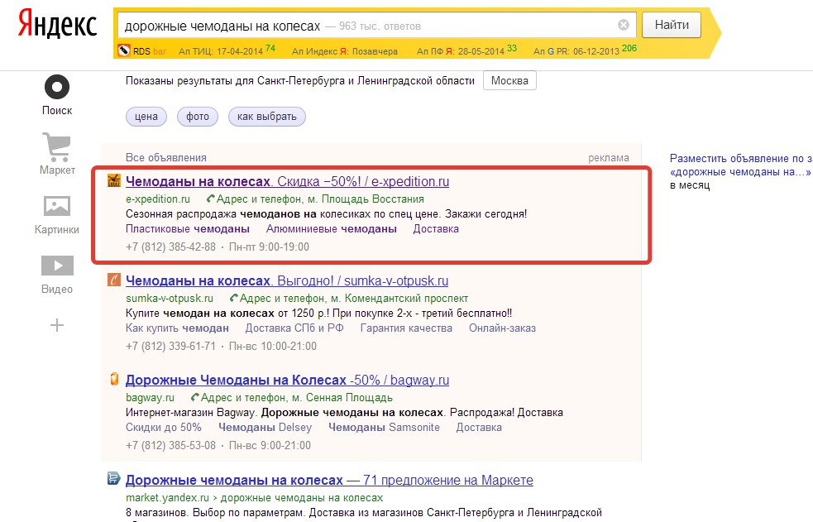
Task: Click Ап Индекс Я: Позавчера in RDS bar
Action: tap(345, 51)
